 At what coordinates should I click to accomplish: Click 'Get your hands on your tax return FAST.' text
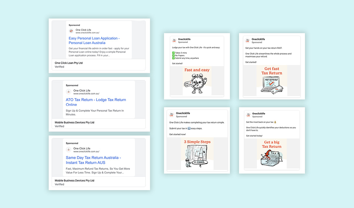pos(264,48)
